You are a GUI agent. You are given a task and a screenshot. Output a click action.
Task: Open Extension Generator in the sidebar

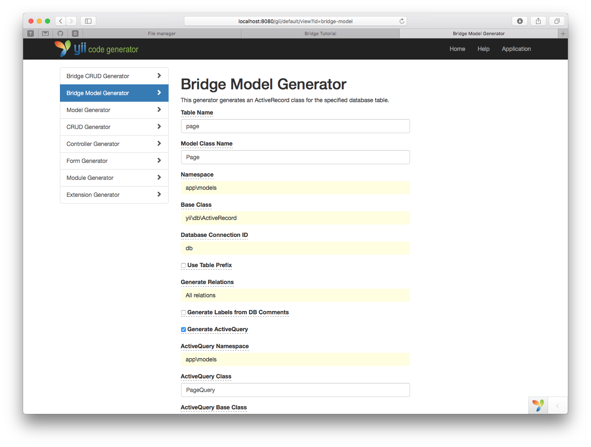tap(114, 195)
